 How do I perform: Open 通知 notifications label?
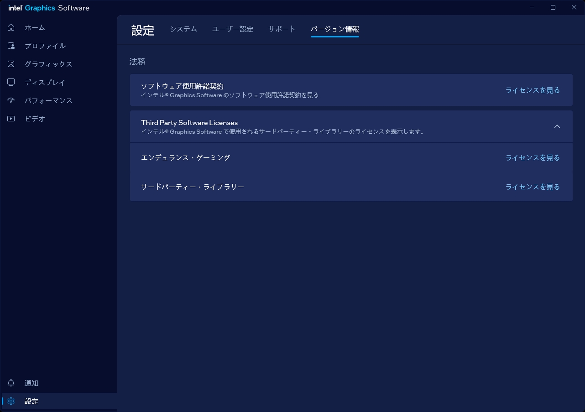click(x=31, y=383)
